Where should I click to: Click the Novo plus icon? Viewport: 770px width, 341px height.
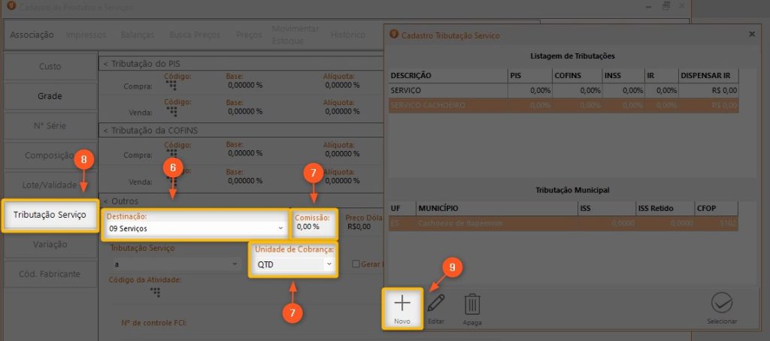coord(402,303)
